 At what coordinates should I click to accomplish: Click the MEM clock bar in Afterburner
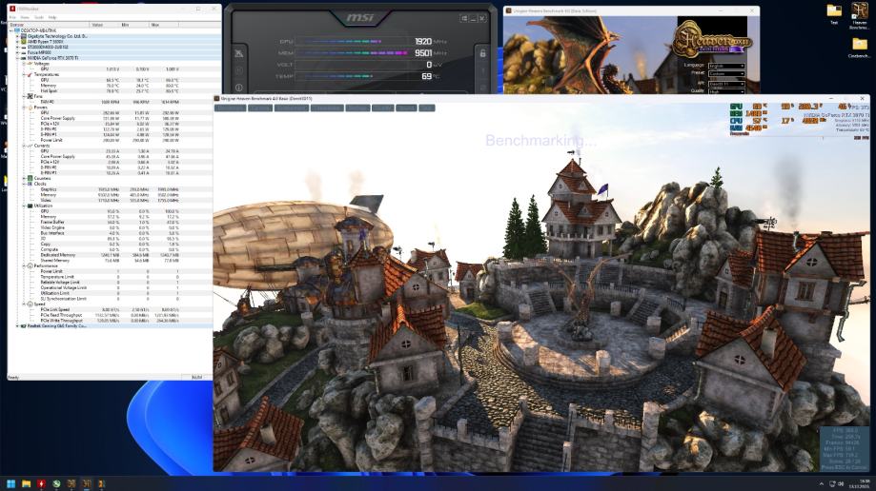point(353,53)
